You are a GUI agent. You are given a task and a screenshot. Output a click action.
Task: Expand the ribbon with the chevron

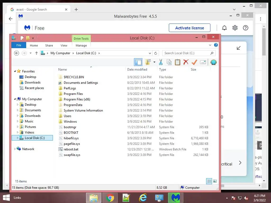(210, 45)
